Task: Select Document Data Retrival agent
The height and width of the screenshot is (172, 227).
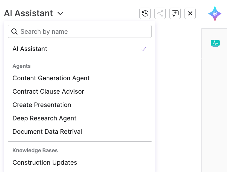Action: pyautogui.click(x=47, y=132)
